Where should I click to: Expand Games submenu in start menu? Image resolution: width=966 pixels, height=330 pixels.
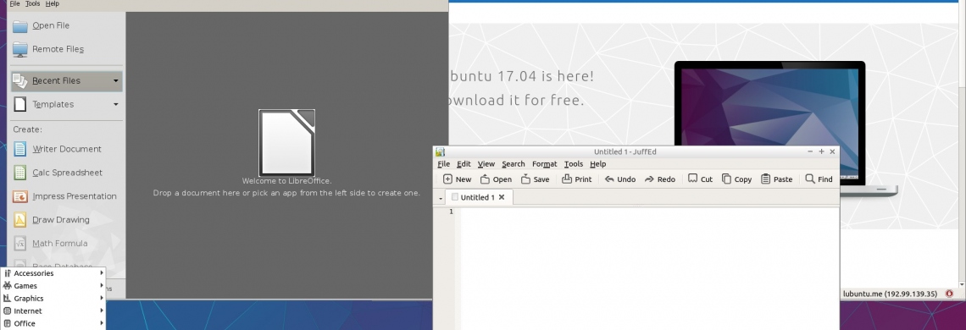click(x=53, y=286)
